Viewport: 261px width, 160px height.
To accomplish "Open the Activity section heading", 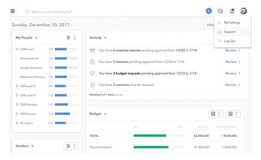I will (x=98, y=38).
